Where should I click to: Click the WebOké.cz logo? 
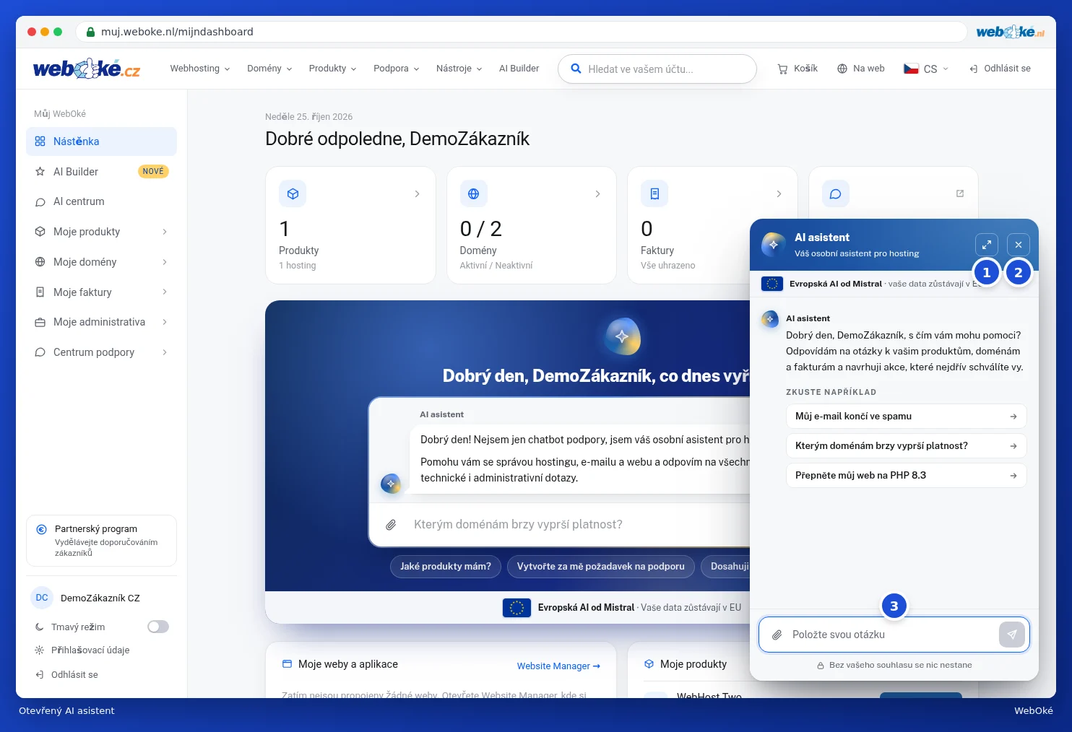(87, 69)
